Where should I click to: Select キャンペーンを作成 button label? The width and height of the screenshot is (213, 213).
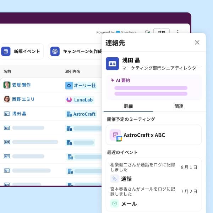click(x=82, y=51)
